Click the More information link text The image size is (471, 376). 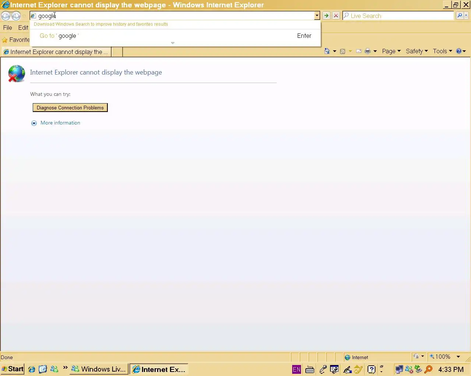pyautogui.click(x=60, y=123)
